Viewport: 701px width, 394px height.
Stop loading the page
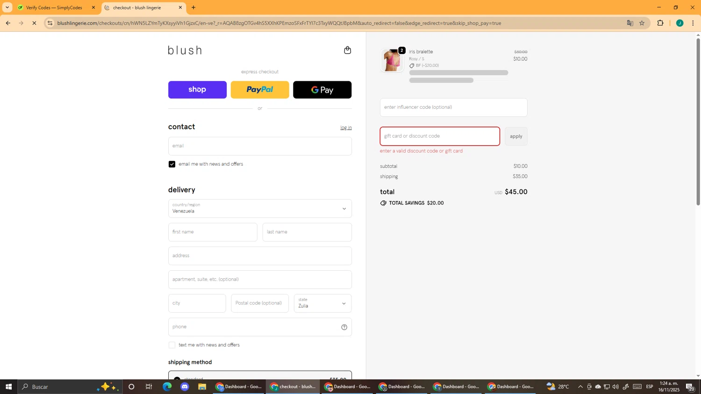pyautogui.click(x=34, y=23)
